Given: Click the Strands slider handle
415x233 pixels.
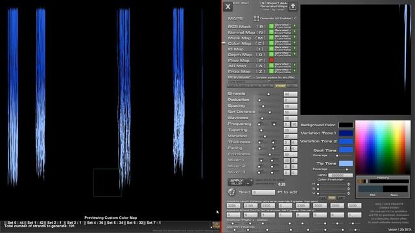Looking at the screenshot, I should pos(268,94).
